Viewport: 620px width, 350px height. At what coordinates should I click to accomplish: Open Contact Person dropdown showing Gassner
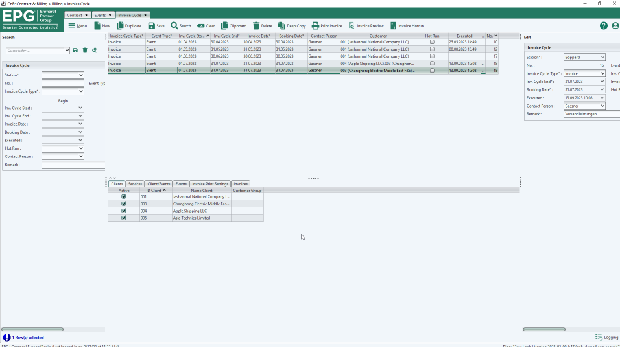click(602, 106)
